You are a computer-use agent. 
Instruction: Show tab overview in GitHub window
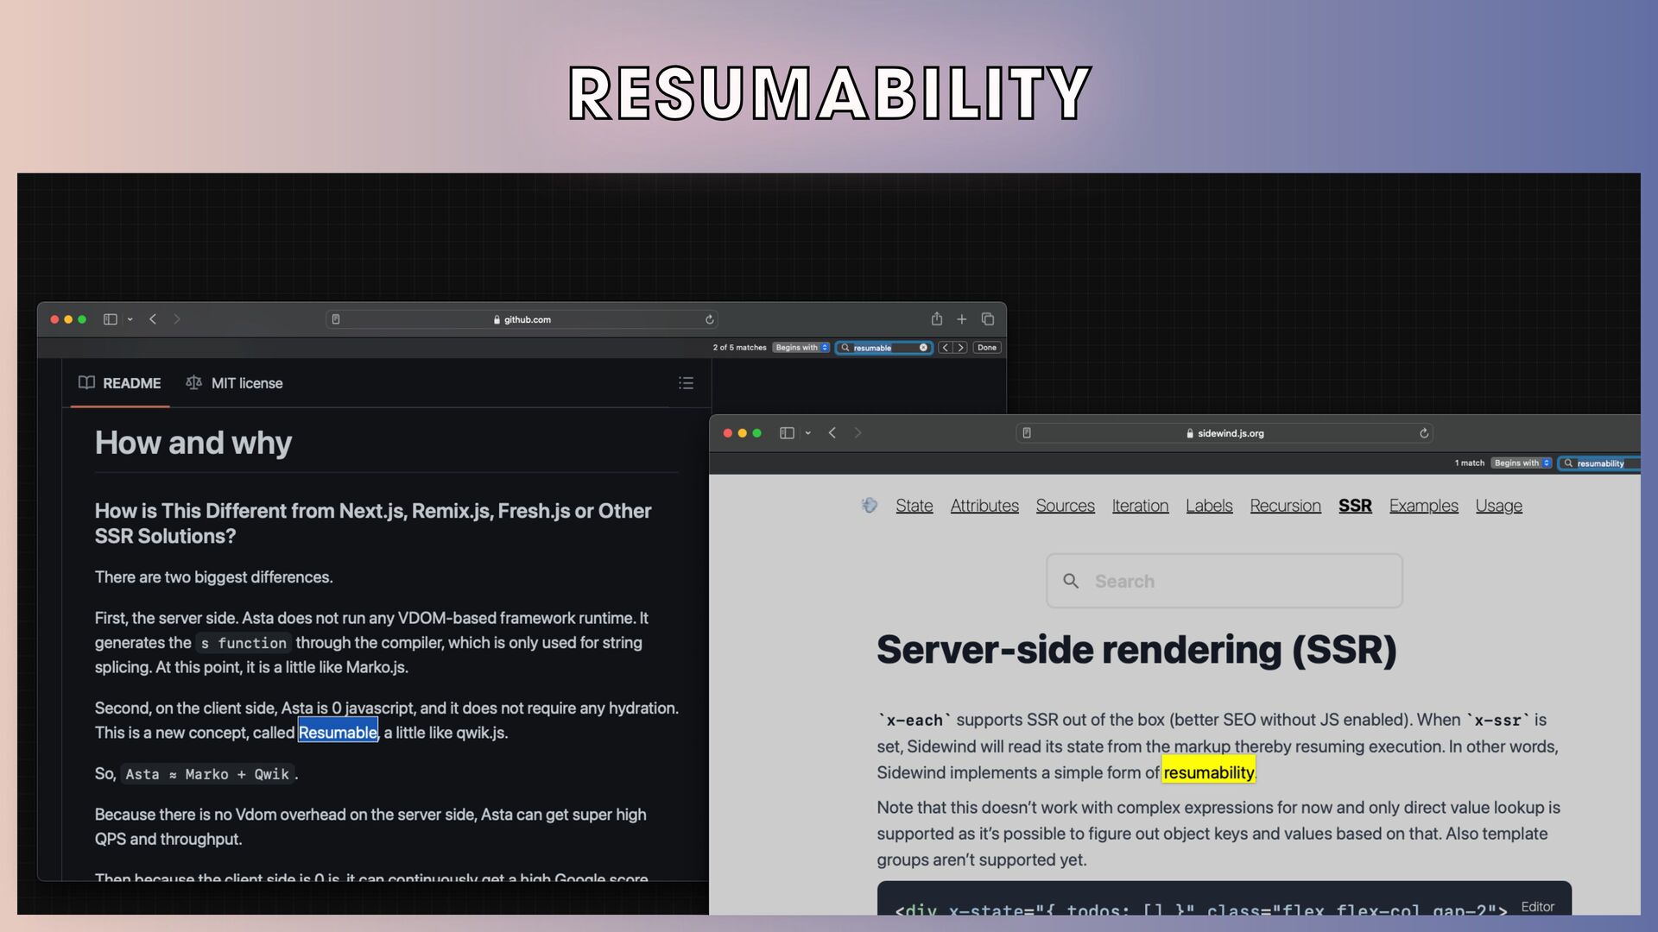(988, 319)
